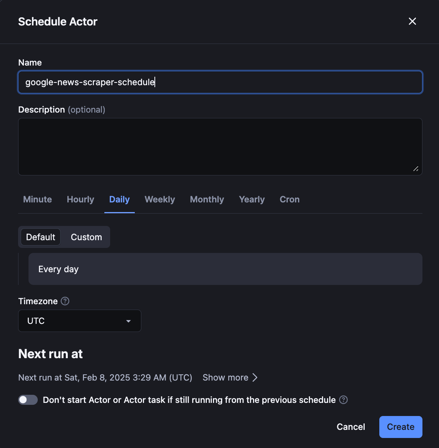This screenshot has height=448, width=439.
Task: Open the timezone selection dropdown
Action: click(x=79, y=321)
